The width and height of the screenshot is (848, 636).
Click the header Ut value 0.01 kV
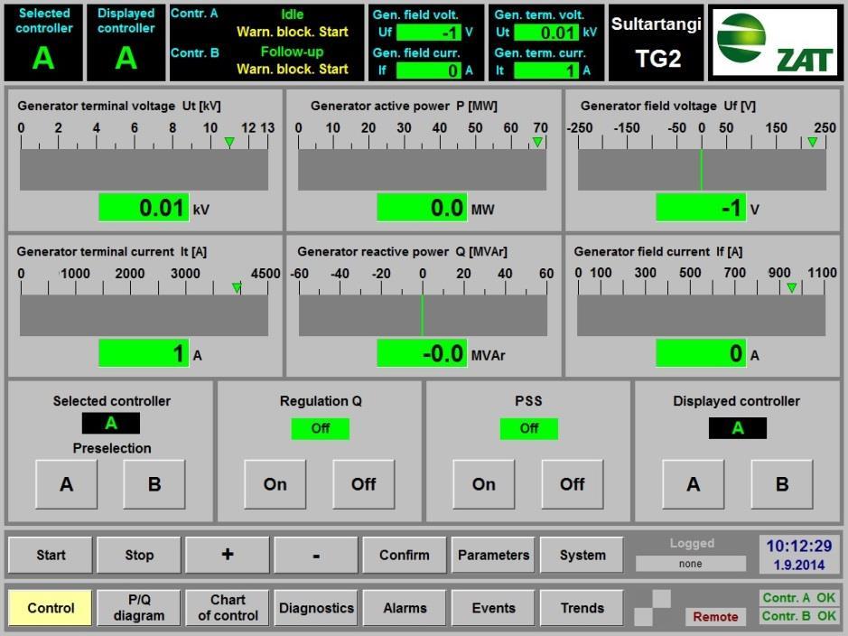point(546,33)
